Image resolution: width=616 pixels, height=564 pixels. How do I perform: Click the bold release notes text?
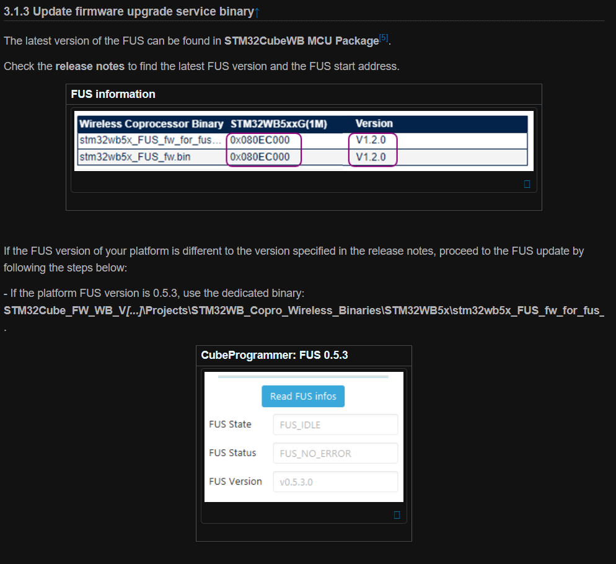(90, 66)
